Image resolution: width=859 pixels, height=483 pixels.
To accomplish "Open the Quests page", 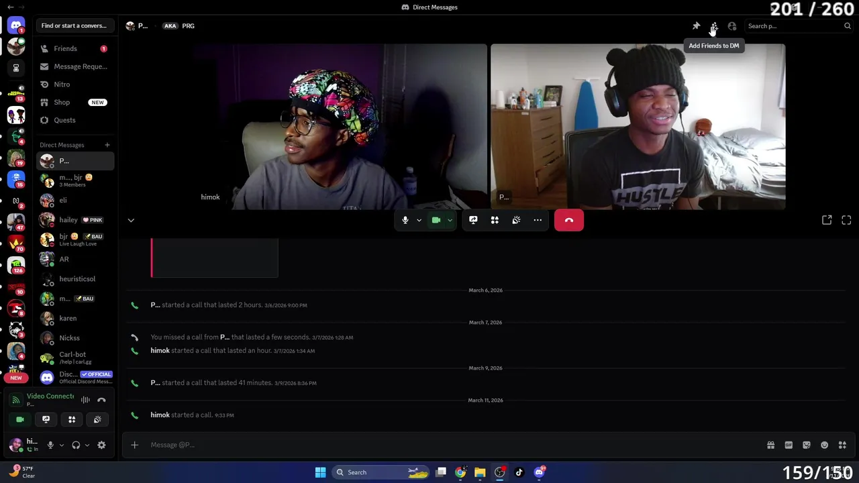I will (74, 120).
